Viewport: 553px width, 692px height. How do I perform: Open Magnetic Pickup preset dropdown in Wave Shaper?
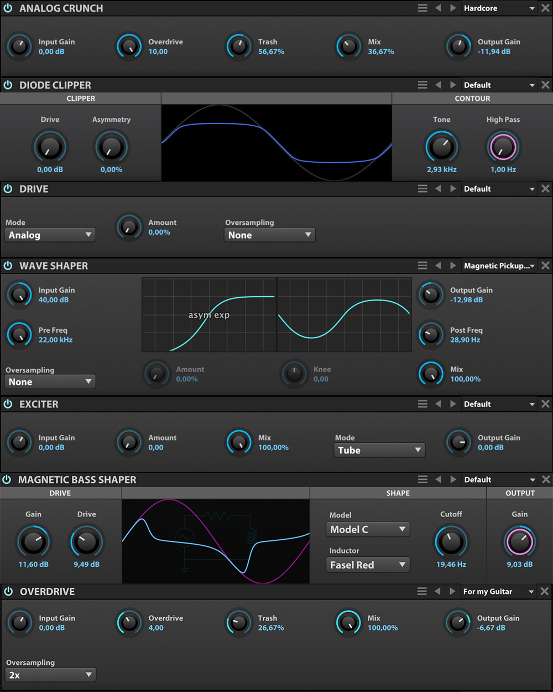tap(499, 266)
